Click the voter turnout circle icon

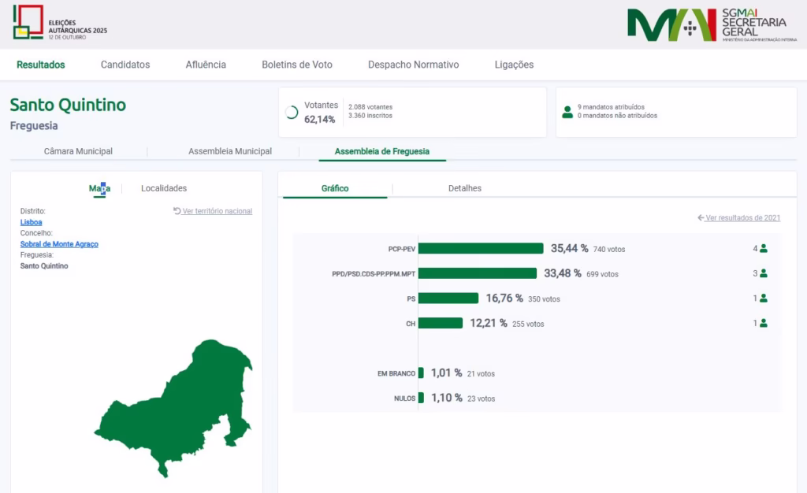pos(292,112)
